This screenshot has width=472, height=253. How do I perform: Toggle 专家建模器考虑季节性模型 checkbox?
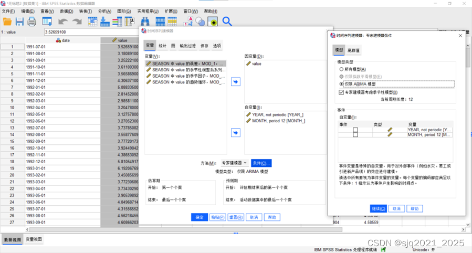(341, 92)
